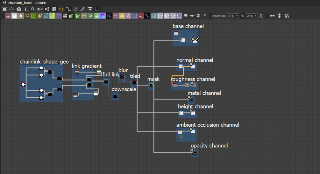Click the Levels histogram node icon
This screenshot has height=174, width=320.
[x=97, y=16]
